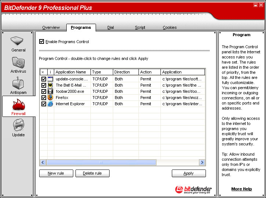The height and width of the screenshot is (198, 266).
Task: Click path c:\program files\the ...
Action: 182,85
